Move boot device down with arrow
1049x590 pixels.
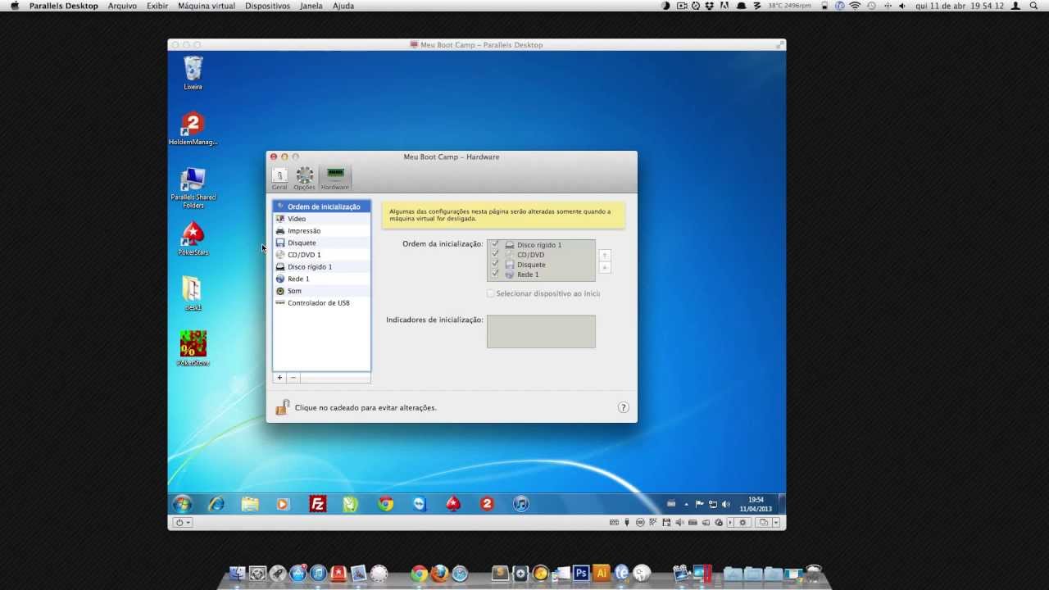pyautogui.click(x=605, y=267)
